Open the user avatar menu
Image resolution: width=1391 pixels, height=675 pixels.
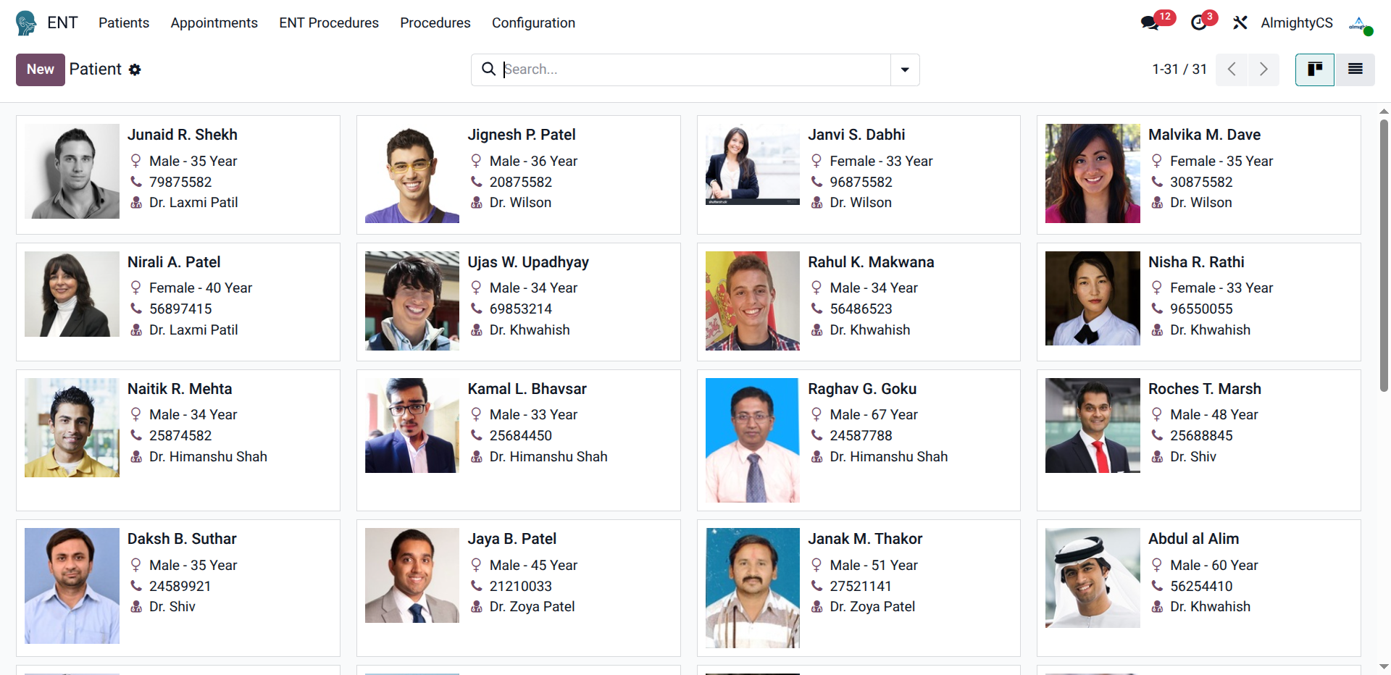(1360, 23)
